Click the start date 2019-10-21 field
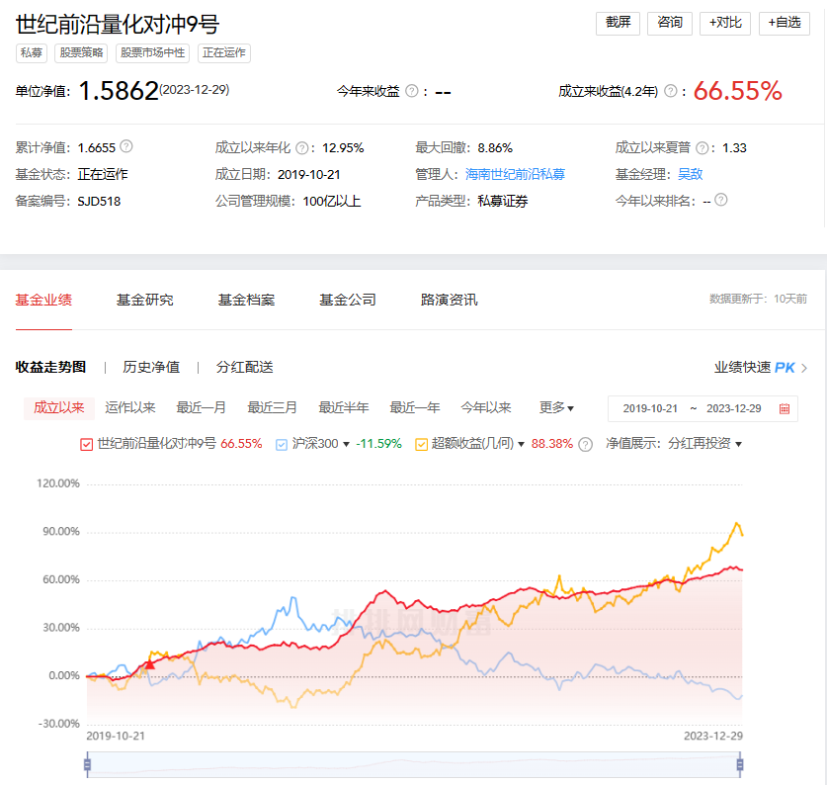This screenshot has height=785, width=827. (650, 408)
